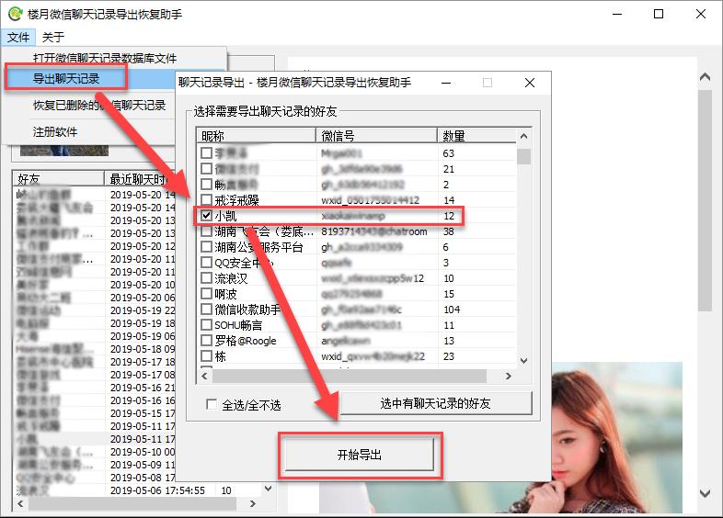The image size is (723, 518).
Task: Select 2019-05-06 17:54:55 row in main list
Action: click(x=138, y=490)
